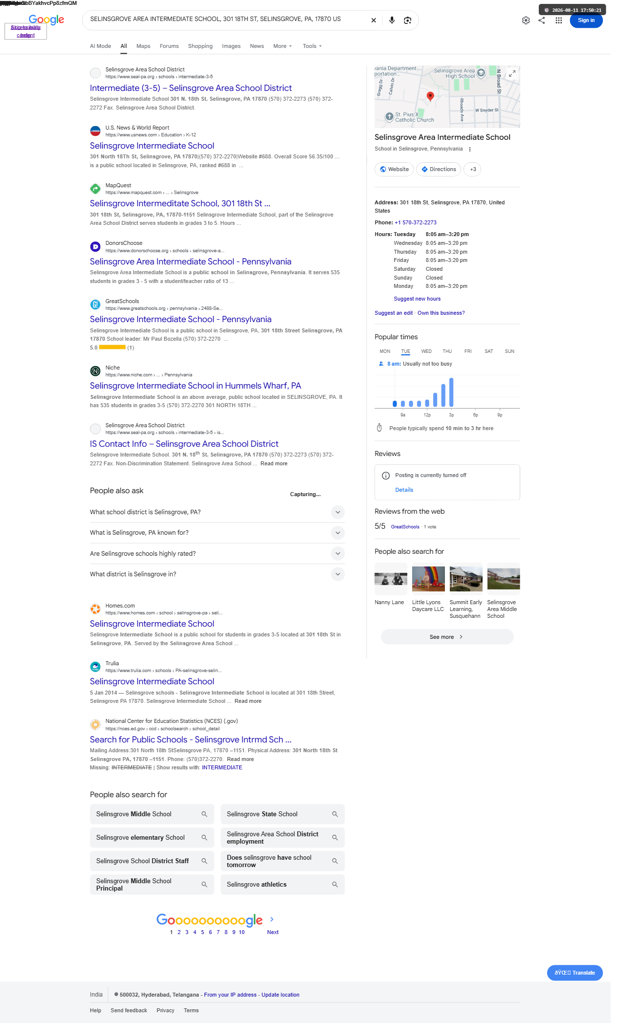Viewport: 618px width, 1023px height.
Task: Start voice search with microphone icon
Action: (x=392, y=20)
